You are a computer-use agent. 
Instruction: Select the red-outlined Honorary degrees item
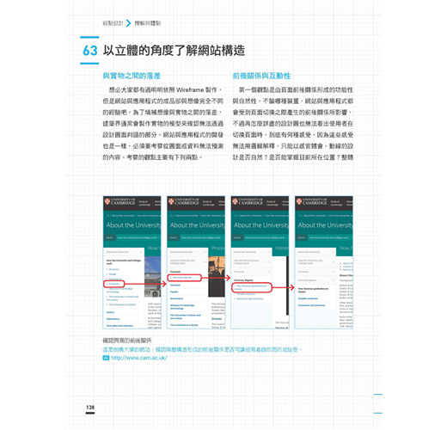pyautogui.click(x=184, y=278)
